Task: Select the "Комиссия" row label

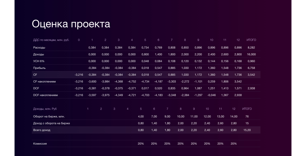Action: coord(40,144)
